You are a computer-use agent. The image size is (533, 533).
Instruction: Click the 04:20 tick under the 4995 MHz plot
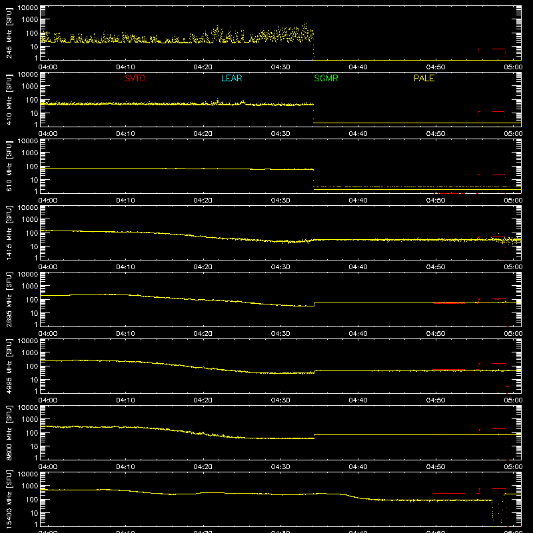[203, 400]
